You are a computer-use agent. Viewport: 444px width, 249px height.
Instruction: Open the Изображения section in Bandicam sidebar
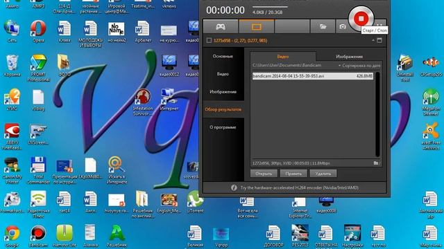223,92
